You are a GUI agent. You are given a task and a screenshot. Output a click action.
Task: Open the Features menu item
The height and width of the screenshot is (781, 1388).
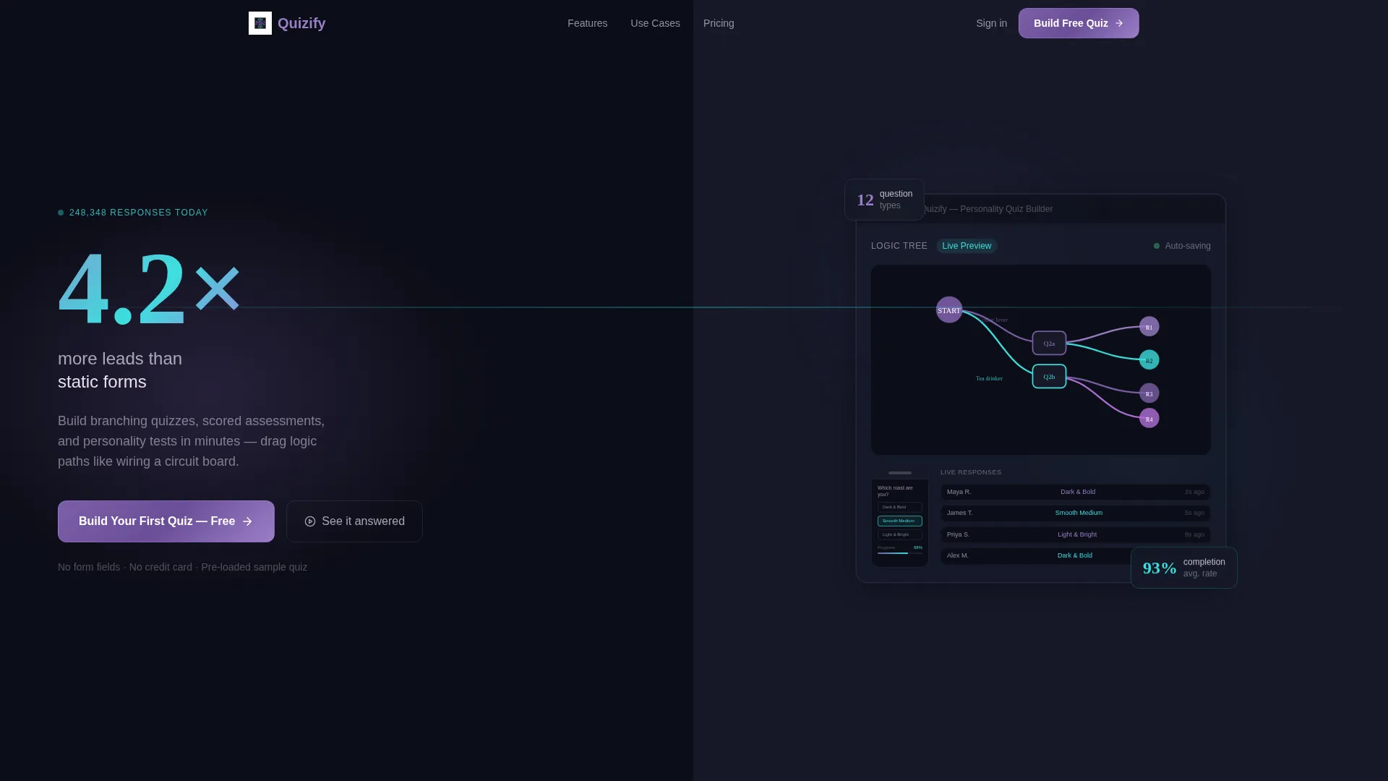coord(587,23)
